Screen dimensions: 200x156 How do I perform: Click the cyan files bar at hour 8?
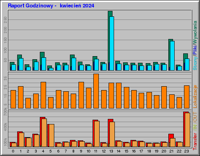(74, 64)
